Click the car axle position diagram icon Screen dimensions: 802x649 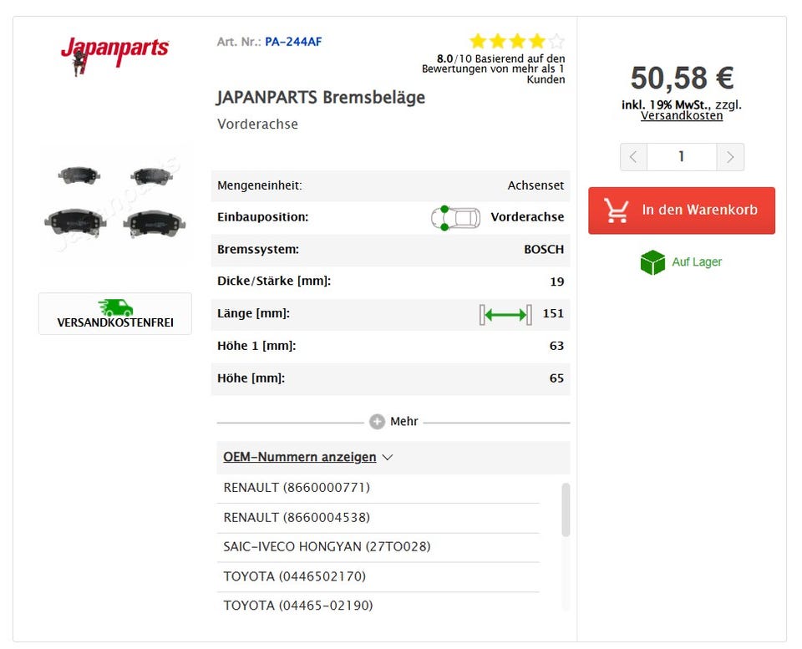click(455, 218)
